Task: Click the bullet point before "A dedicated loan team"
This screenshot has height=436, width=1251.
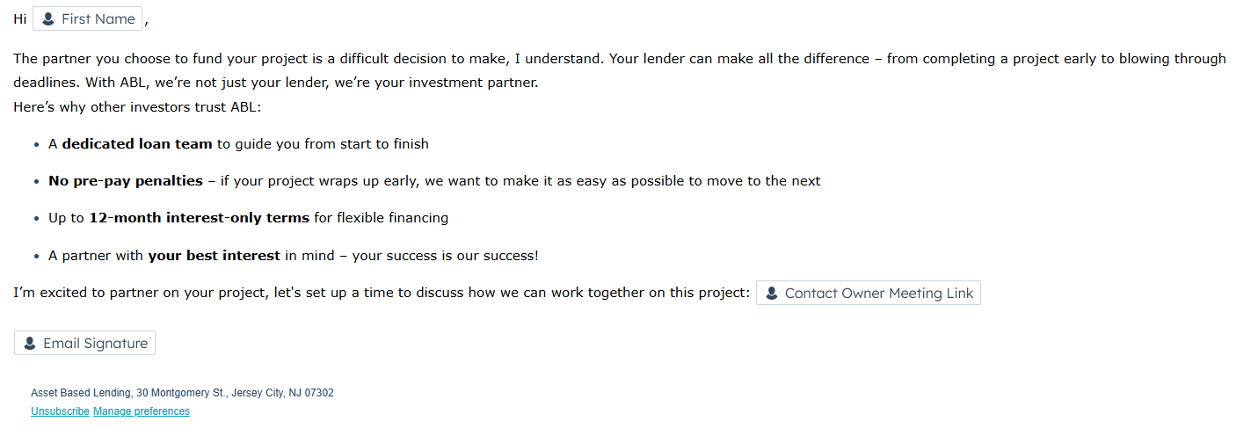Action: [x=36, y=144]
